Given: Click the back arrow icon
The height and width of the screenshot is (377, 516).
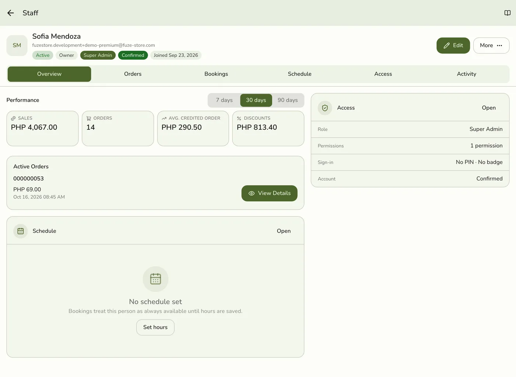Looking at the screenshot, I should pyautogui.click(x=11, y=13).
